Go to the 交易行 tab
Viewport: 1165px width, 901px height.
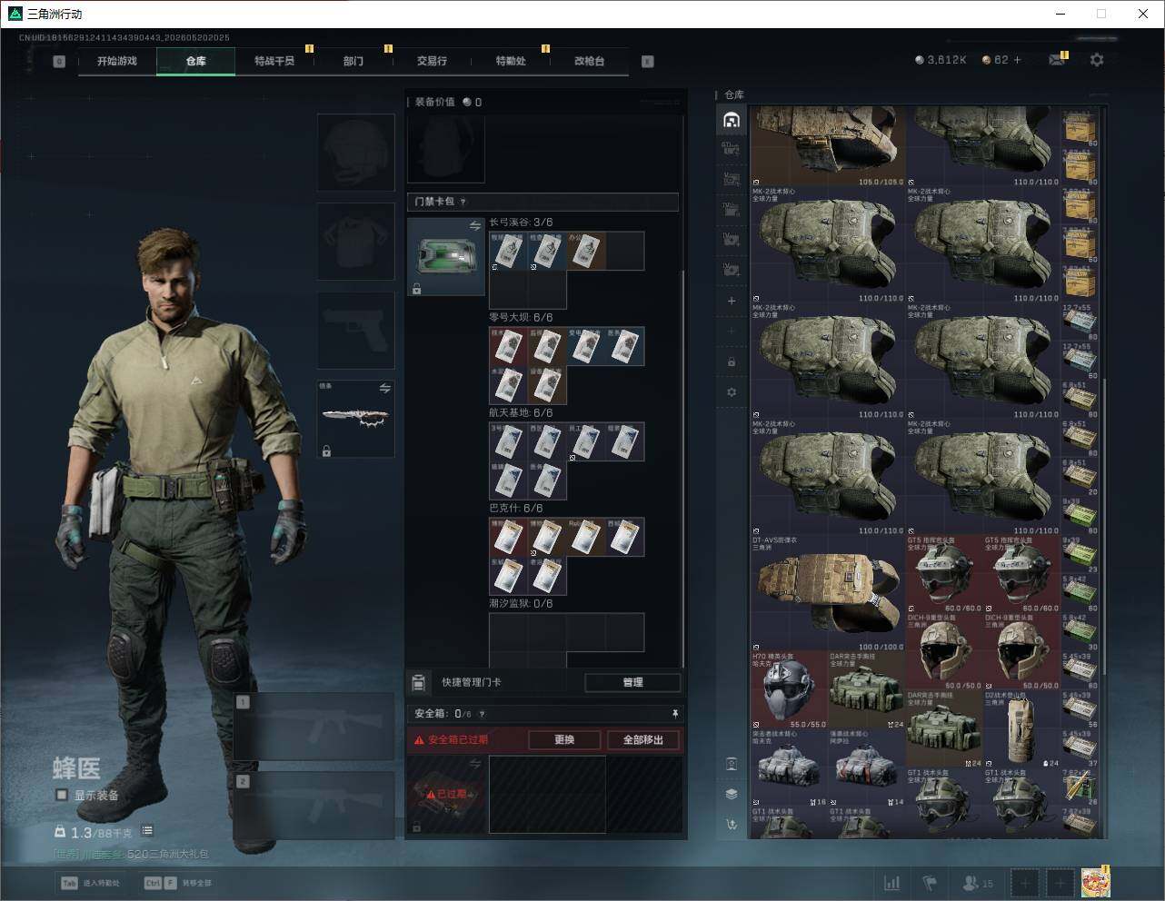(432, 61)
